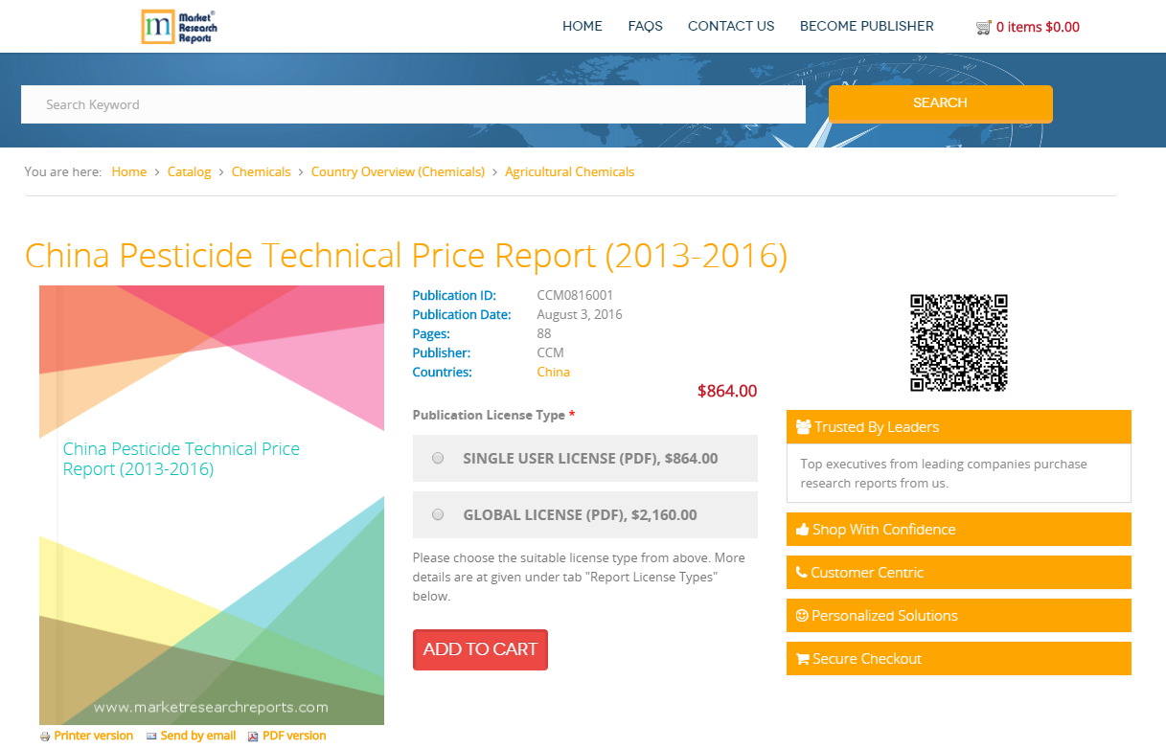Select the Single User License radio button
The image size is (1166, 749).
click(x=438, y=458)
